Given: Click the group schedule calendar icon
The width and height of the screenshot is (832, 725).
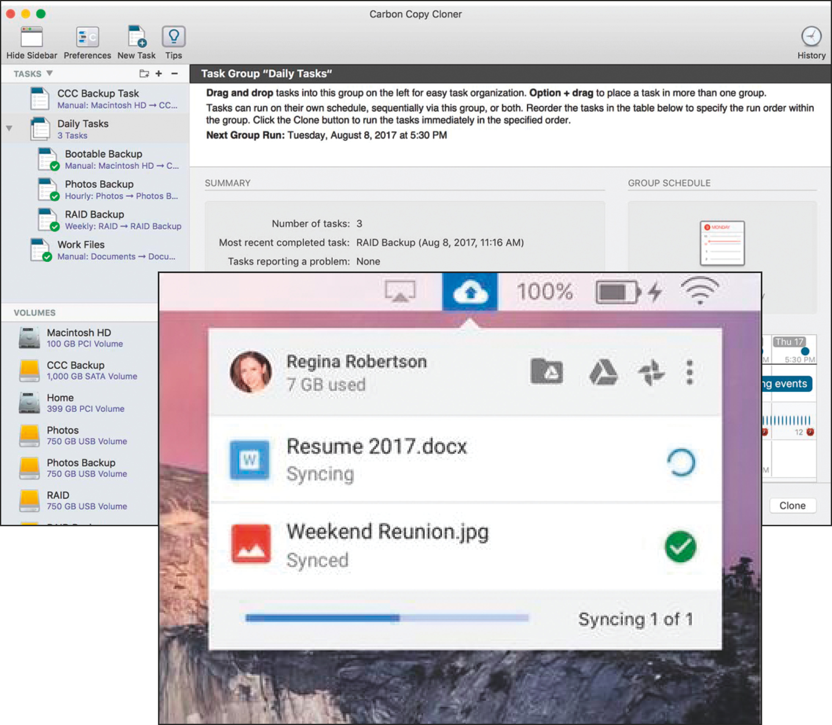Looking at the screenshot, I should 722,243.
